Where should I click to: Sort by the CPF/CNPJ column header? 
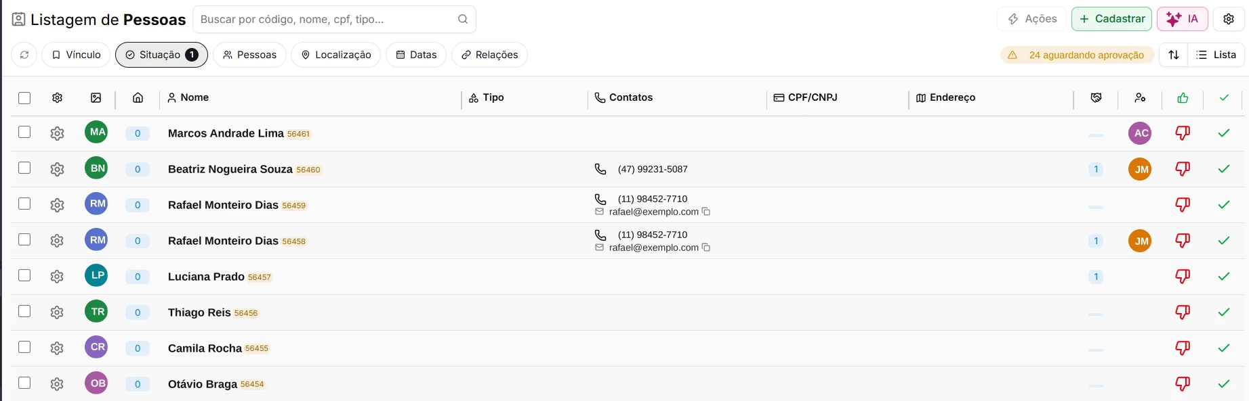(x=806, y=97)
